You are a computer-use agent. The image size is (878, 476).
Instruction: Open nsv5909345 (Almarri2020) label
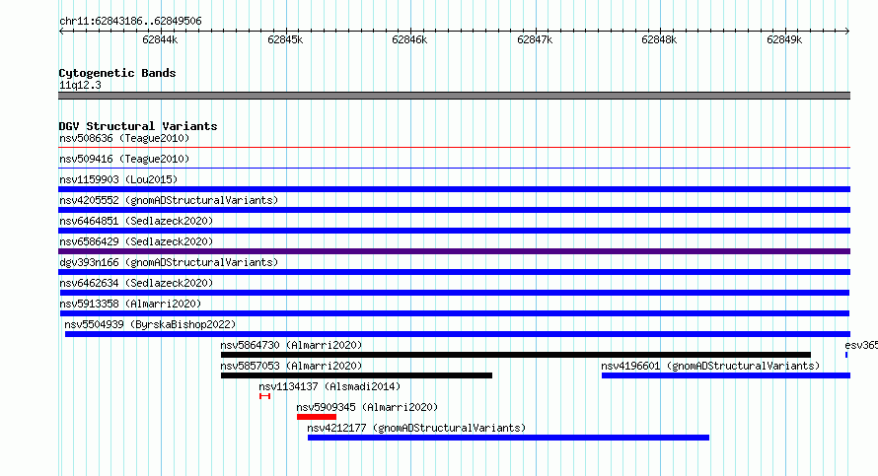click(x=367, y=407)
